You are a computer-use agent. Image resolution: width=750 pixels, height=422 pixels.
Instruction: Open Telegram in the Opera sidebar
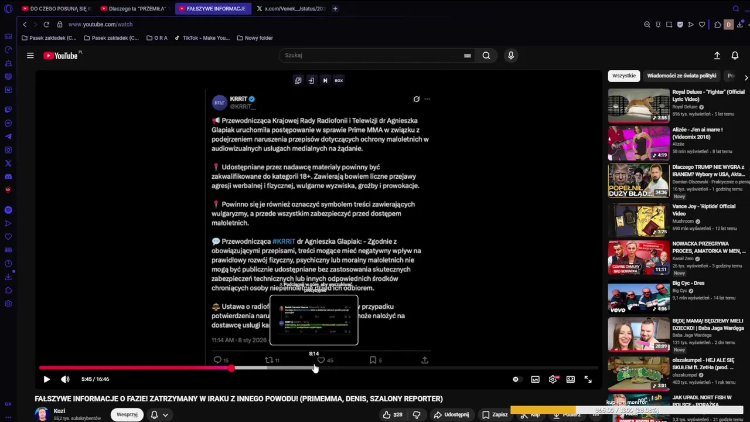click(x=8, y=137)
